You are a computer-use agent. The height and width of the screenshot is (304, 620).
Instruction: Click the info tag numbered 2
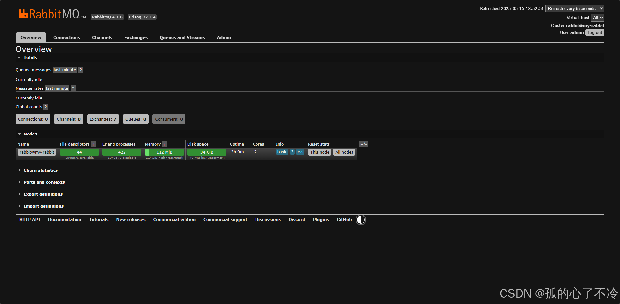pos(292,152)
